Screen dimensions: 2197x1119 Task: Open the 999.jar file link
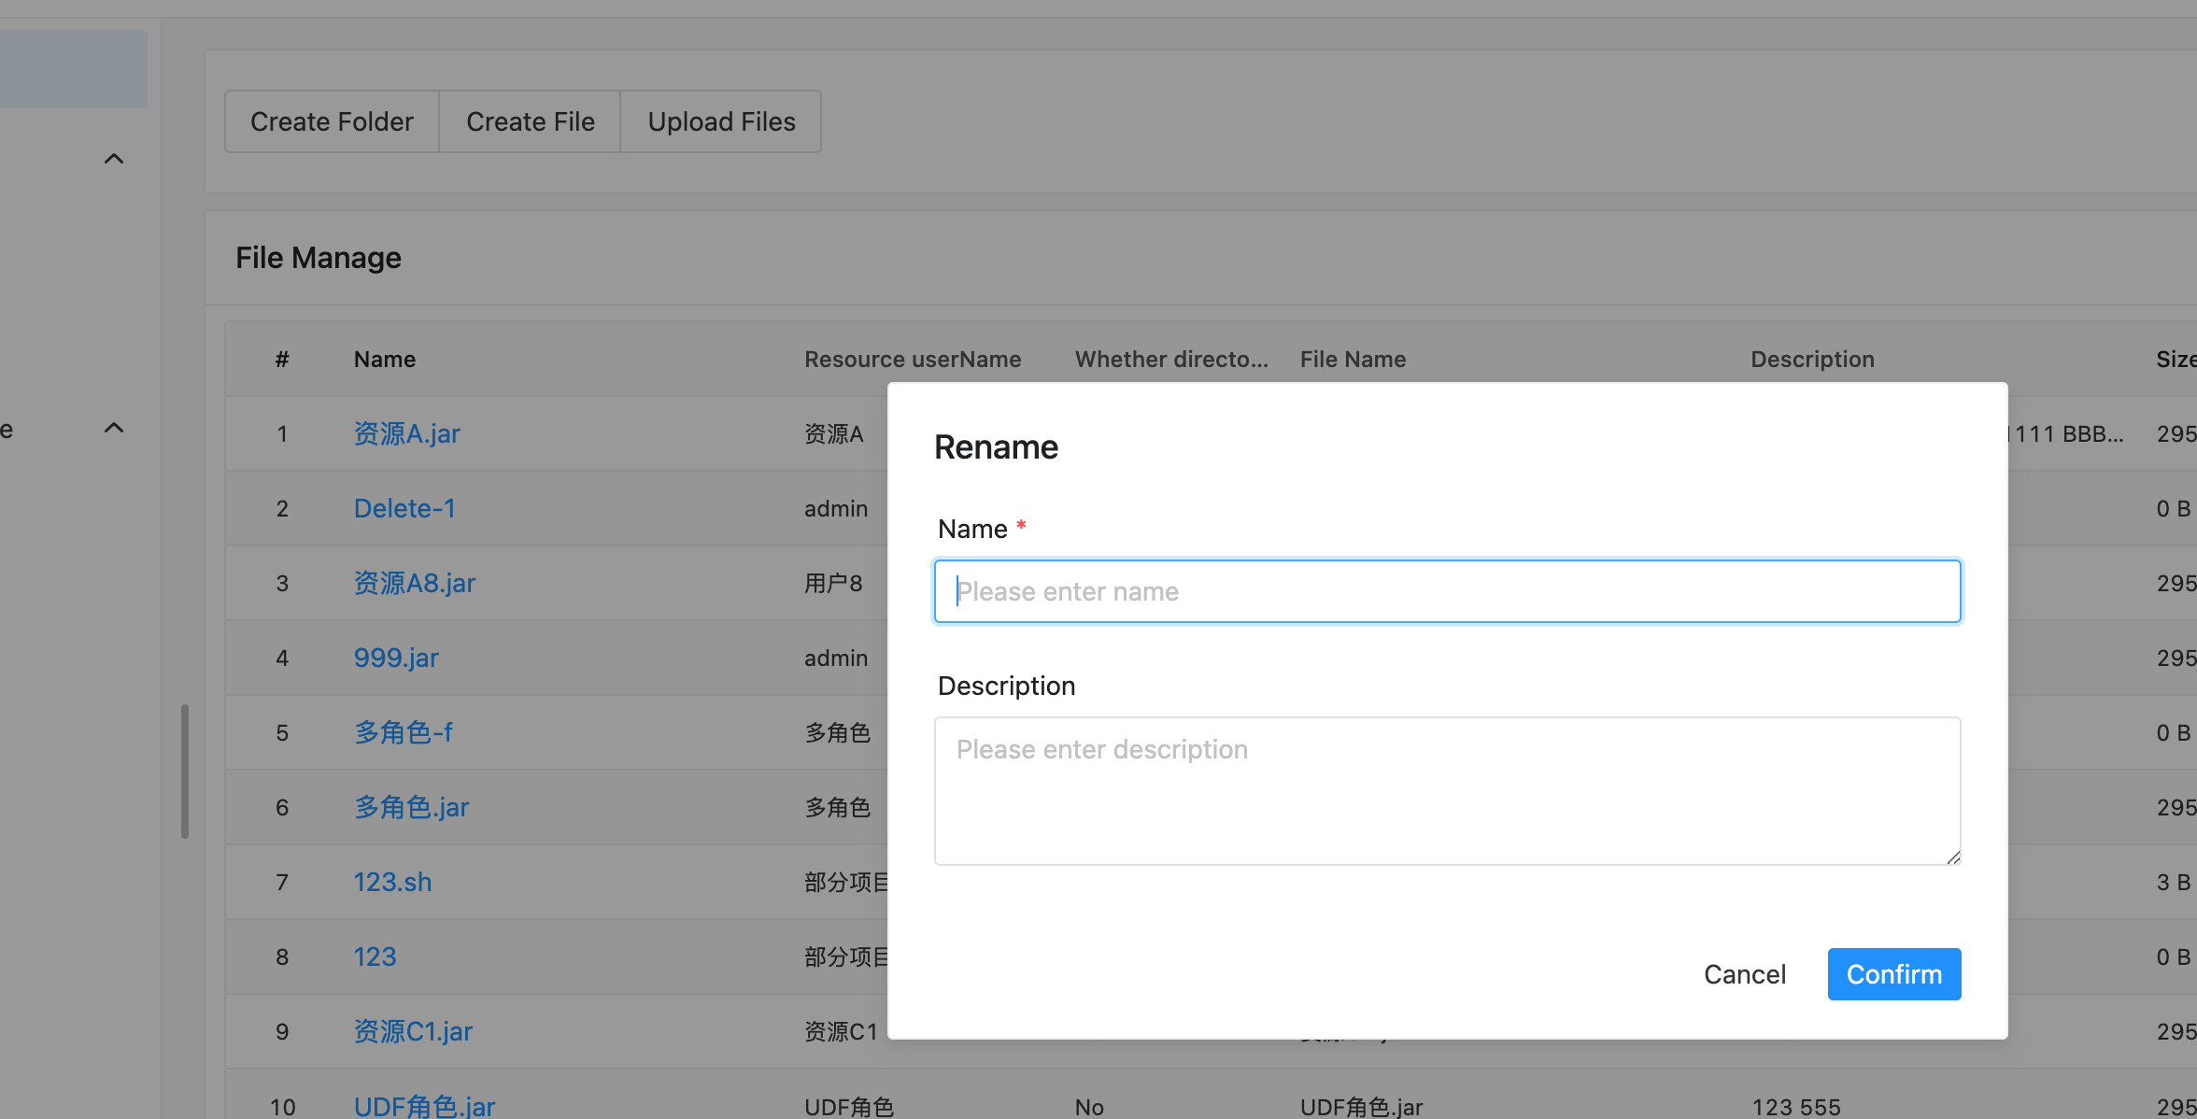pos(396,658)
